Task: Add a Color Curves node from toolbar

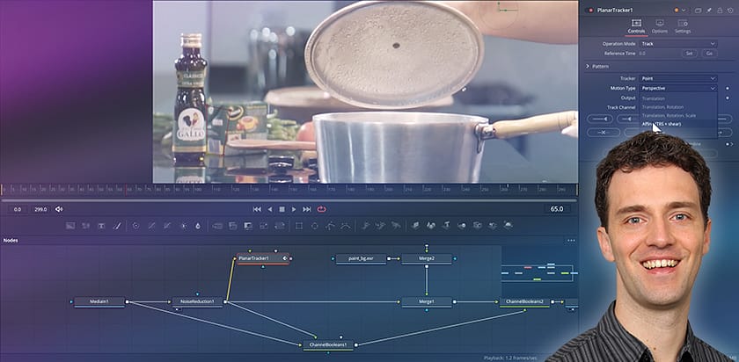Action: [151, 226]
